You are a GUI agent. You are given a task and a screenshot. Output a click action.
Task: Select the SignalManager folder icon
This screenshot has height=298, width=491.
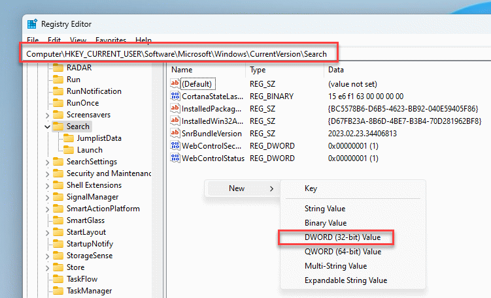pyautogui.click(x=58, y=197)
